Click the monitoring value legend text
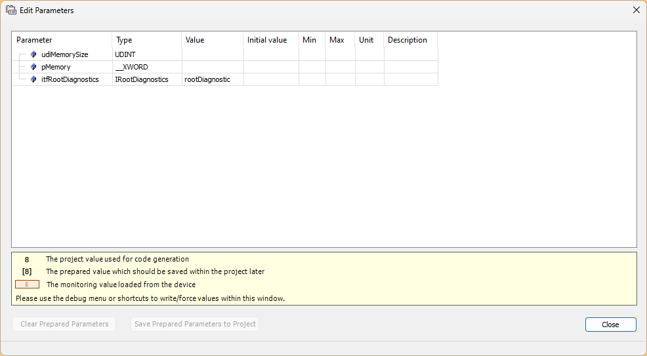This screenshot has width=647, height=356. [121, 285]
